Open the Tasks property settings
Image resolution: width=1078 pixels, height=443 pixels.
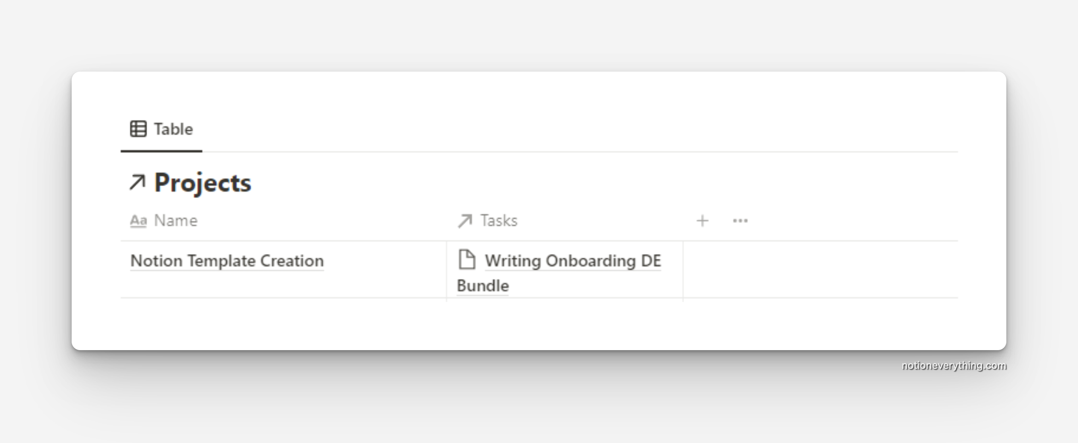coord(498,221)
